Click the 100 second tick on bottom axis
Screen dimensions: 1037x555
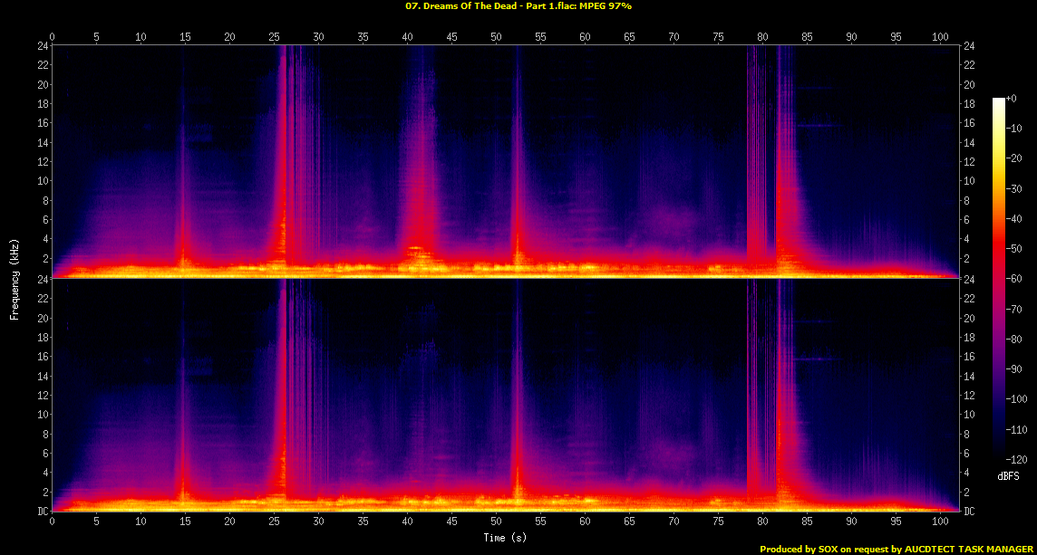click(940, 522)
